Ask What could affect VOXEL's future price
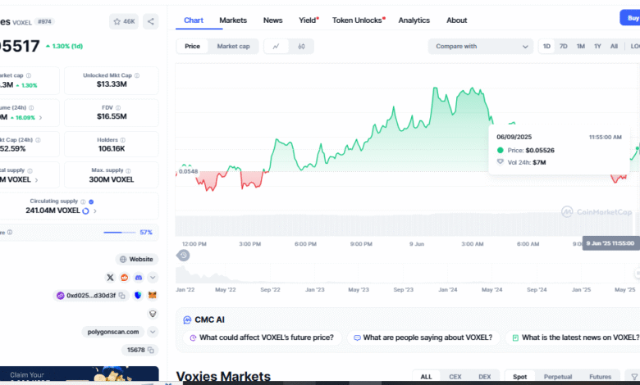 coord(262,337)
